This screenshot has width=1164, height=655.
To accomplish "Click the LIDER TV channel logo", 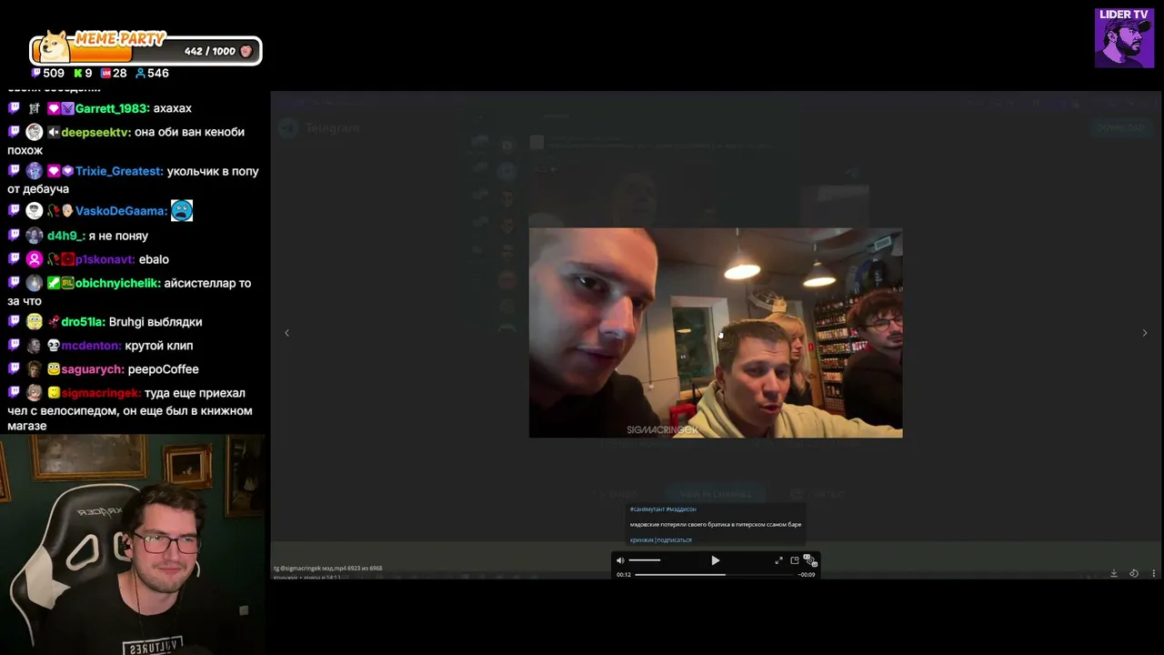I will [1124, 38].
